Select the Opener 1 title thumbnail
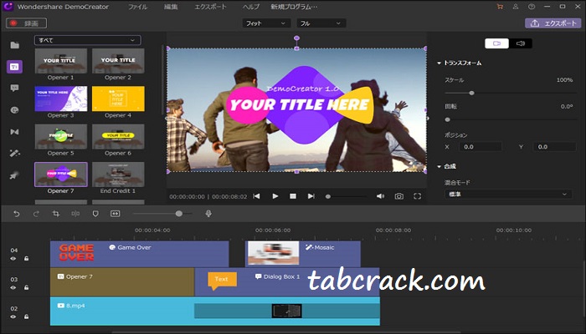Screen dimensions: 586x334 tap(60, 61)
